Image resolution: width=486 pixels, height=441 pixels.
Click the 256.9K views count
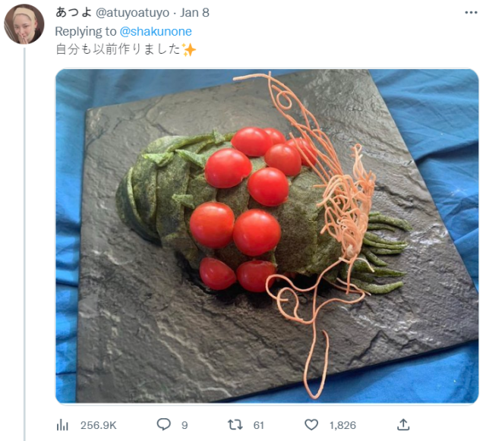click(98, 425)
